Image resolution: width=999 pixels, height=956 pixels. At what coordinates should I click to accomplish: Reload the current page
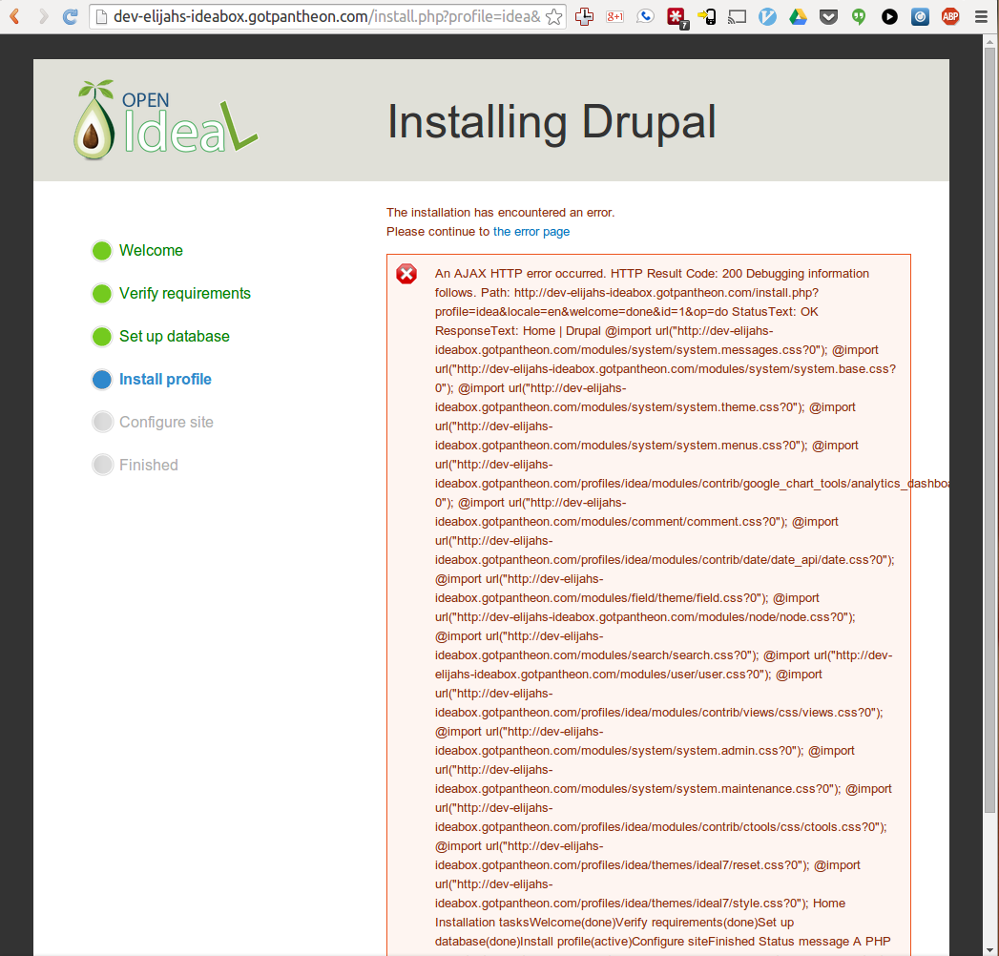70,16
